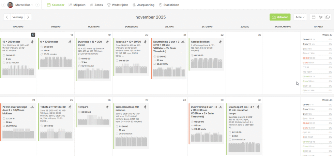This screenshot has width=334, height=156.
Task: Expand the Actie dropdown
Action: (300, 17)
